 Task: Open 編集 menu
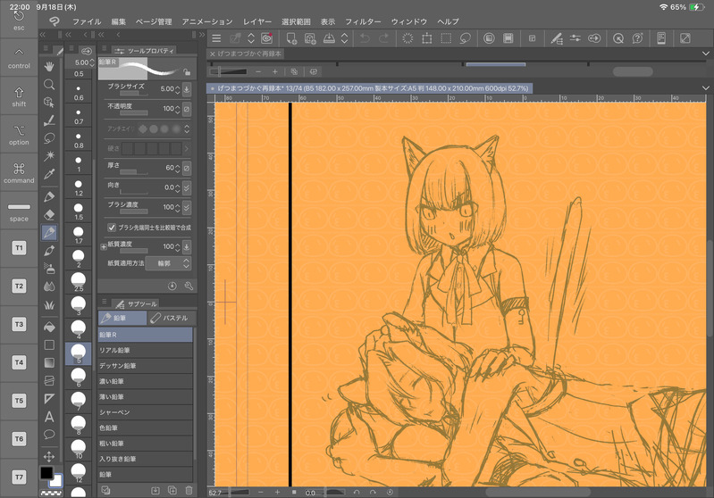pos(118,21)
